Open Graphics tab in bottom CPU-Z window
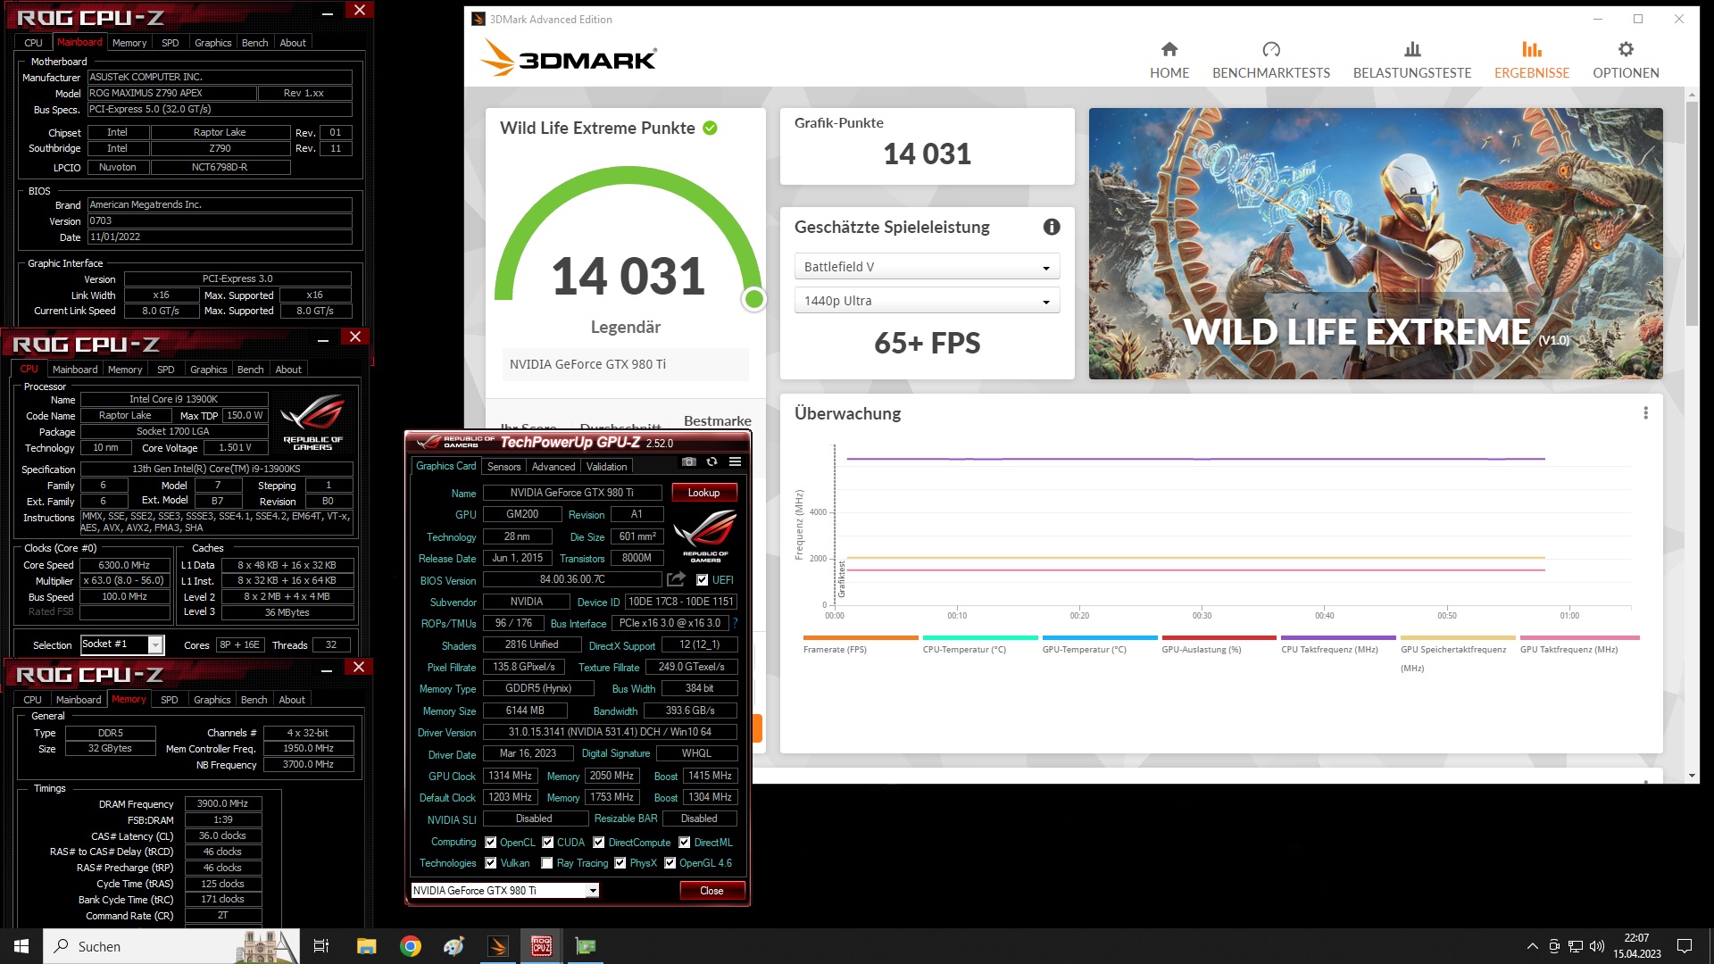The height and width of the screenshot is (964, 1714). [x=212, y=700]
